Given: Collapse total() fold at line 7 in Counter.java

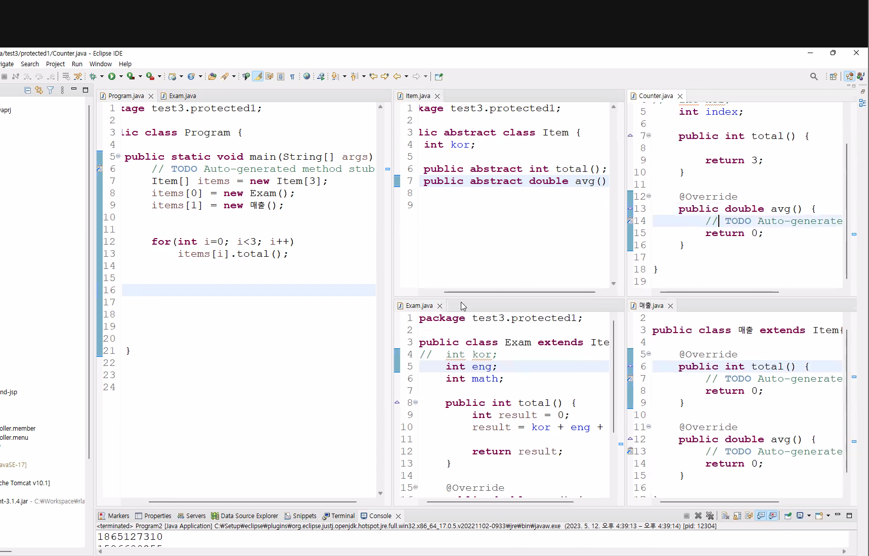Looking at the screenshot, I should [x=649, y=135].
